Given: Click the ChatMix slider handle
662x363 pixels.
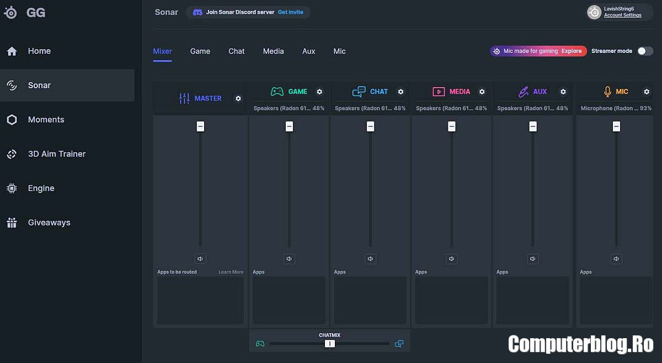Looking at the screenshot, I should pyautogui.click(x=330, y=344).
